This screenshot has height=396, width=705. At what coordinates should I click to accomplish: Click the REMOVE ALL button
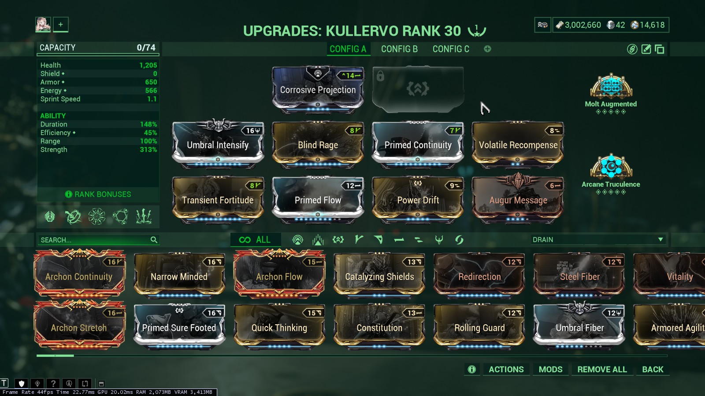(602, 370)
